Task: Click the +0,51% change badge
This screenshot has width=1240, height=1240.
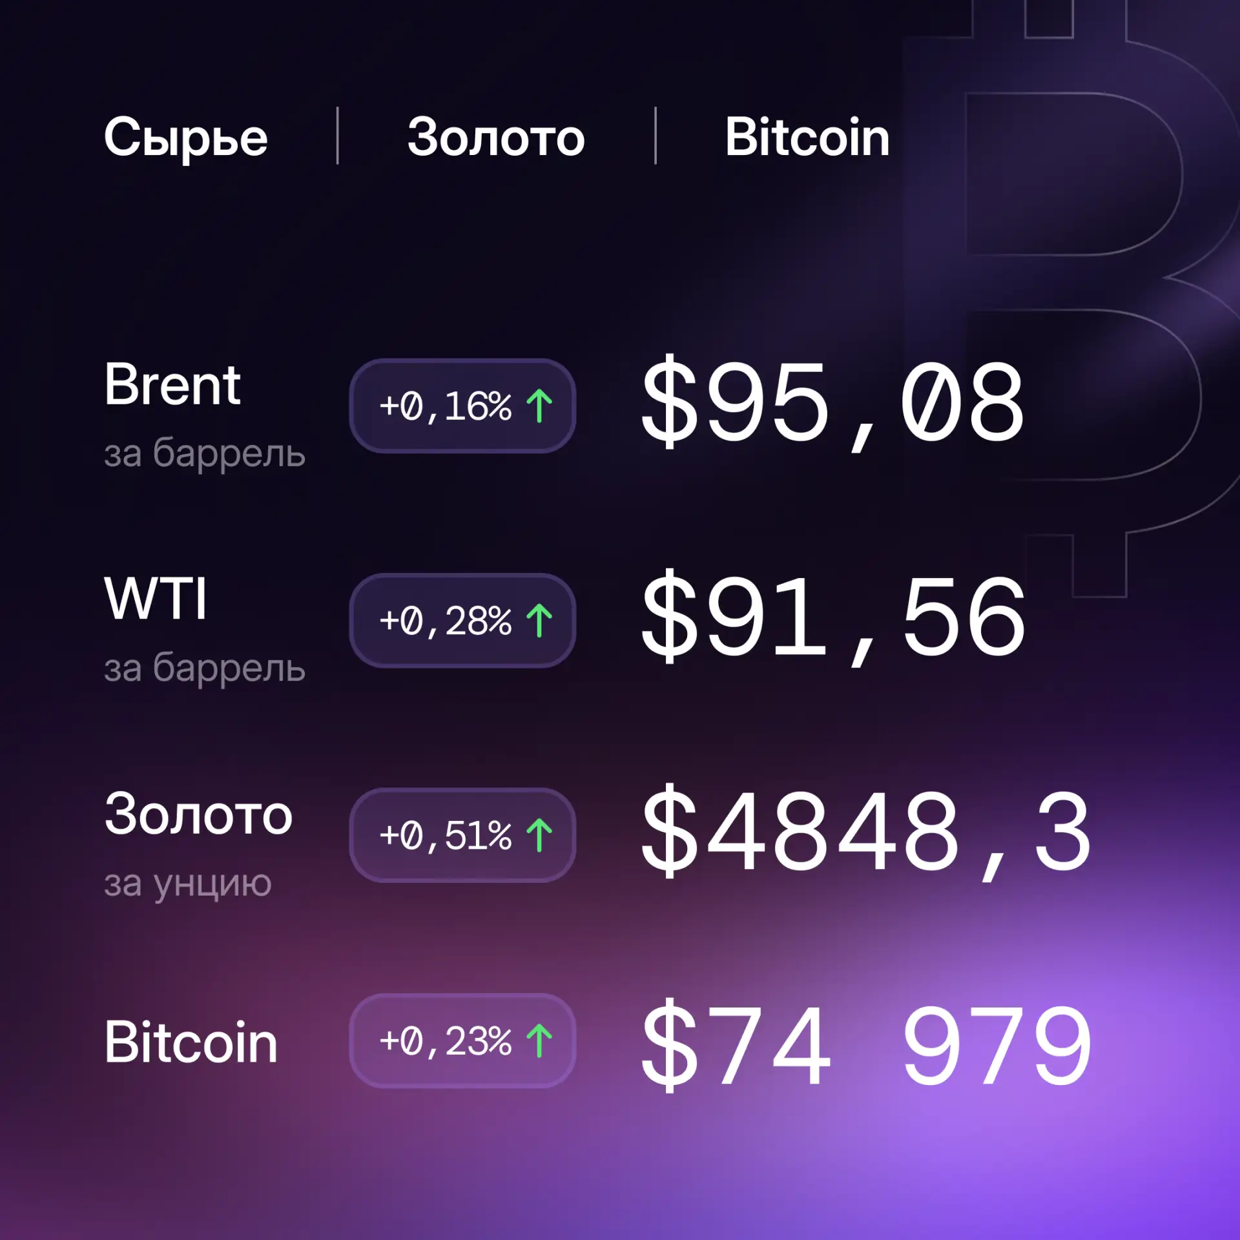Action: (462, 835)
